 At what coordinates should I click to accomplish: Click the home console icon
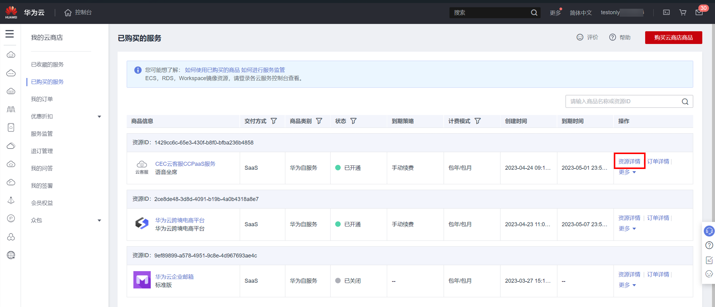click(x=68, y=13)
